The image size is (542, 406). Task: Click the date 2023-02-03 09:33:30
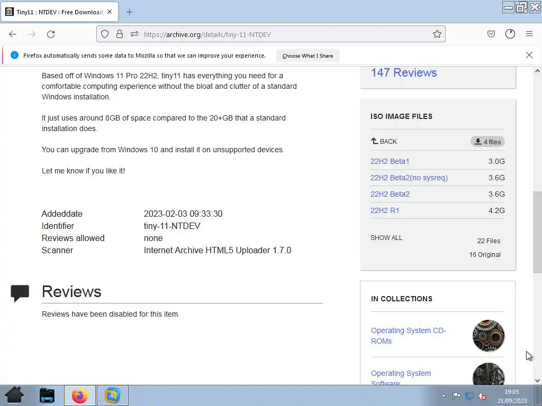pos(183,214)
